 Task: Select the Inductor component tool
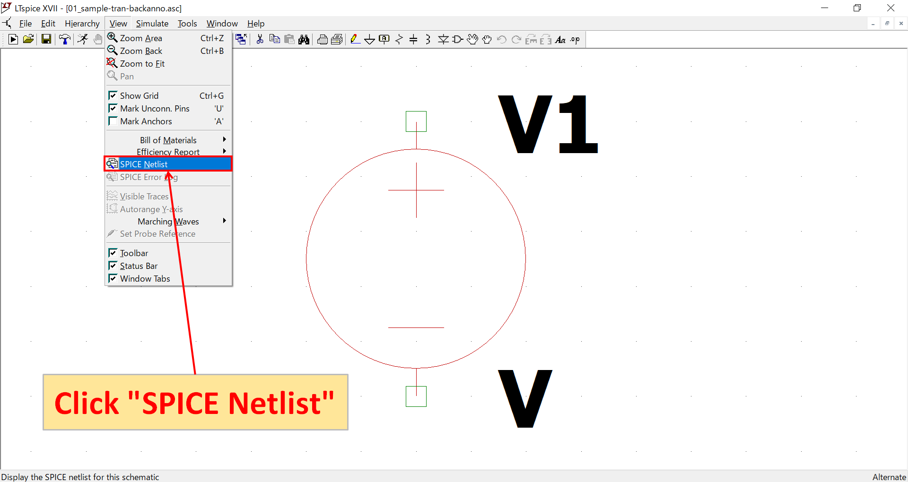(x=428, y=39)
